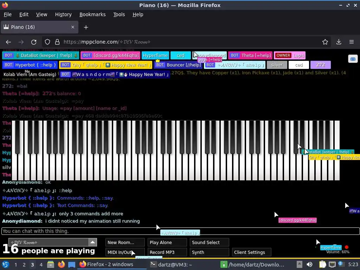The width and height of the screenshot is (360, 270).
Task: Click the [discord.gg/k44Eqha] bot name tag
Action: point(110,55)
